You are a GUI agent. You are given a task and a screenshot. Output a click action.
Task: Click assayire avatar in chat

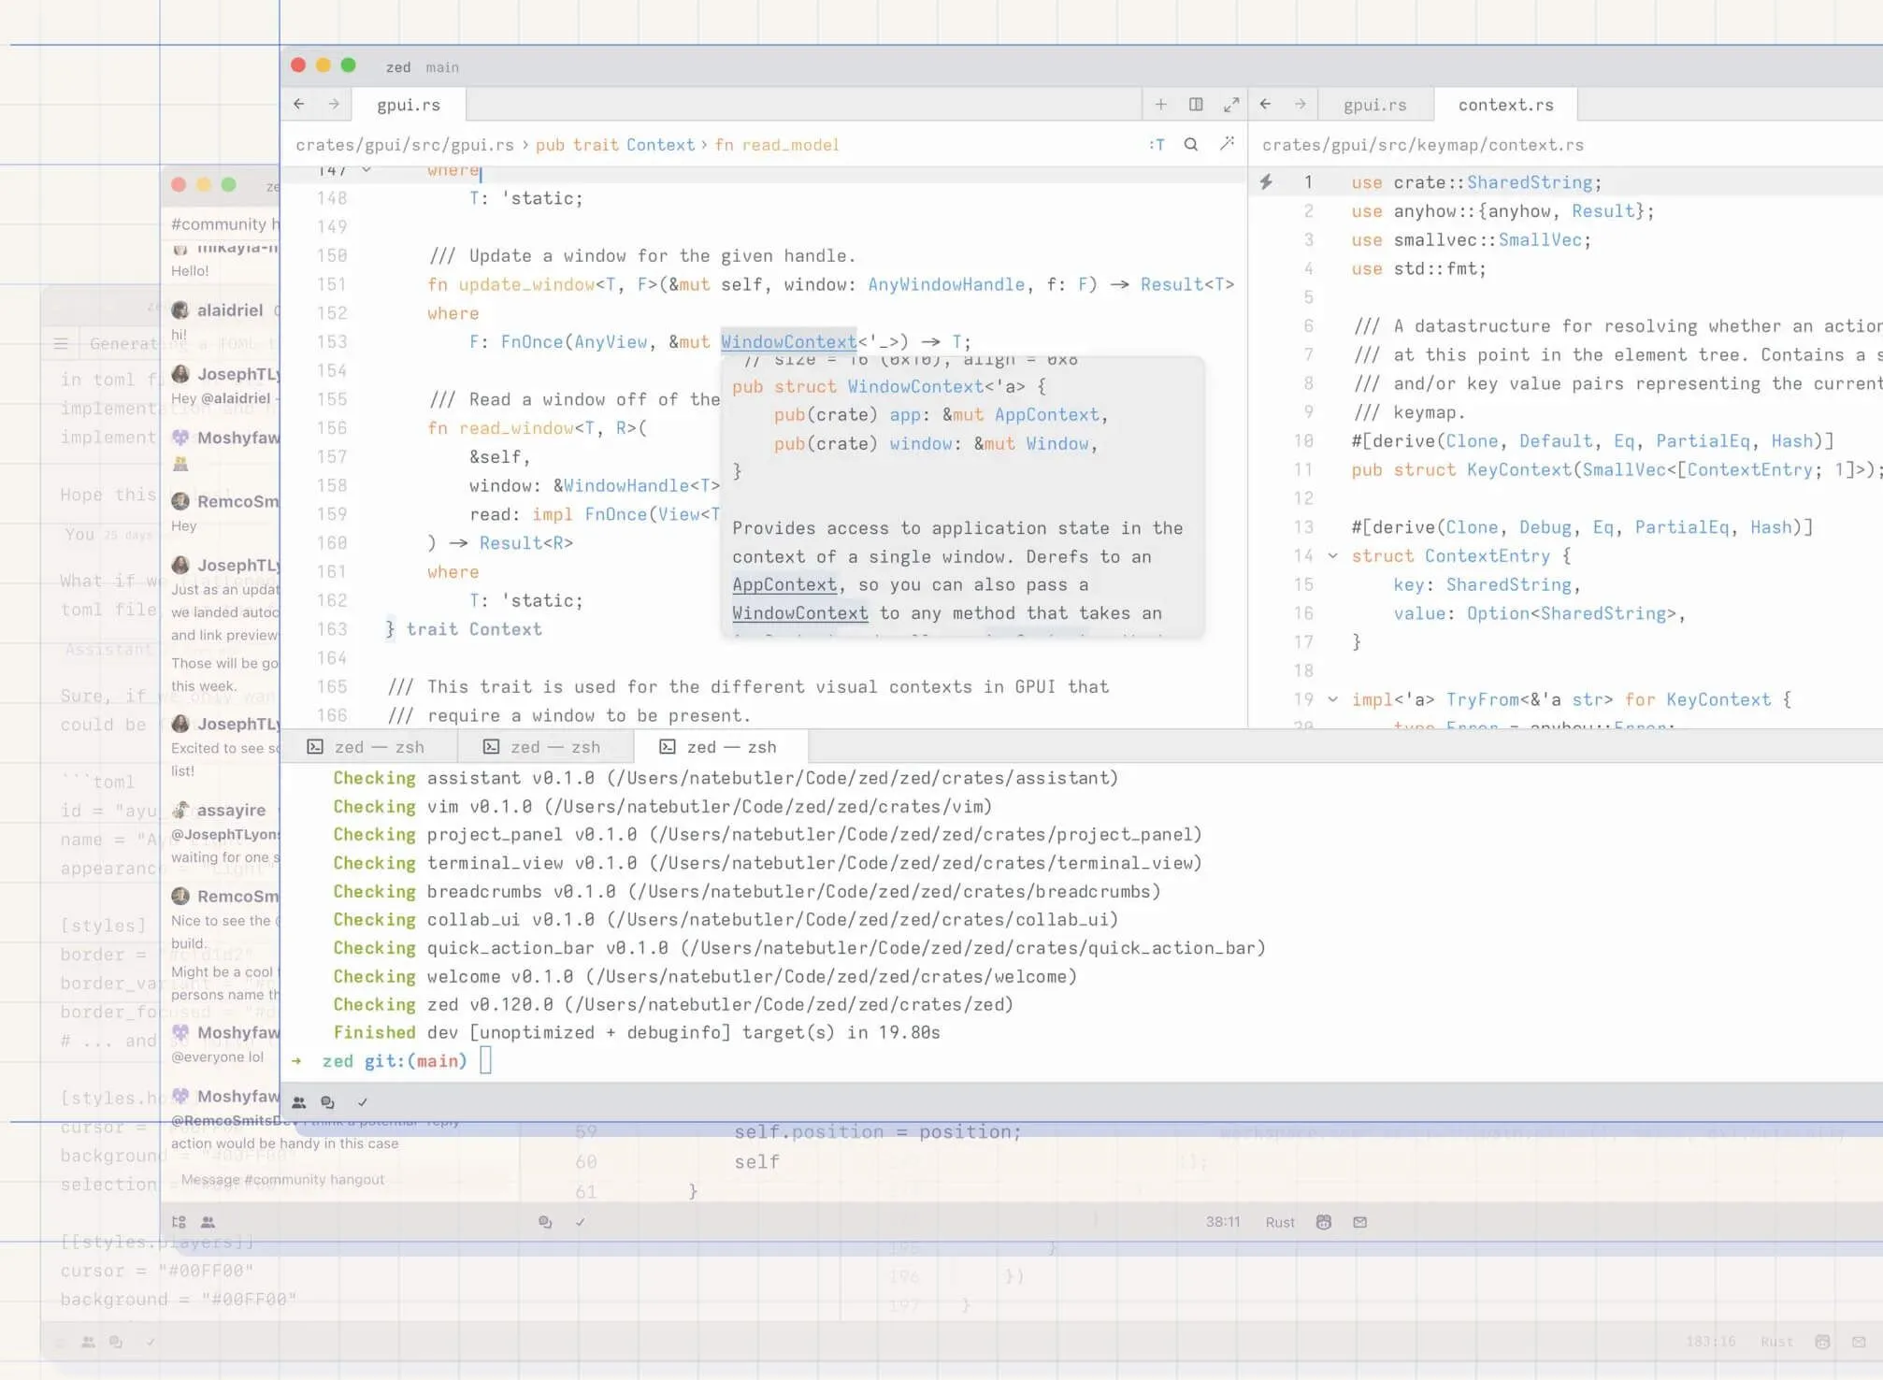coord(180,810)
